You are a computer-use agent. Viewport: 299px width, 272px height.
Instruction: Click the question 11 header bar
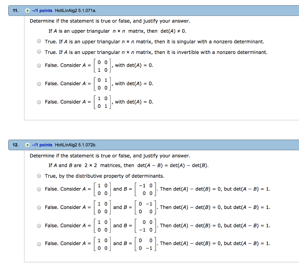175,10
